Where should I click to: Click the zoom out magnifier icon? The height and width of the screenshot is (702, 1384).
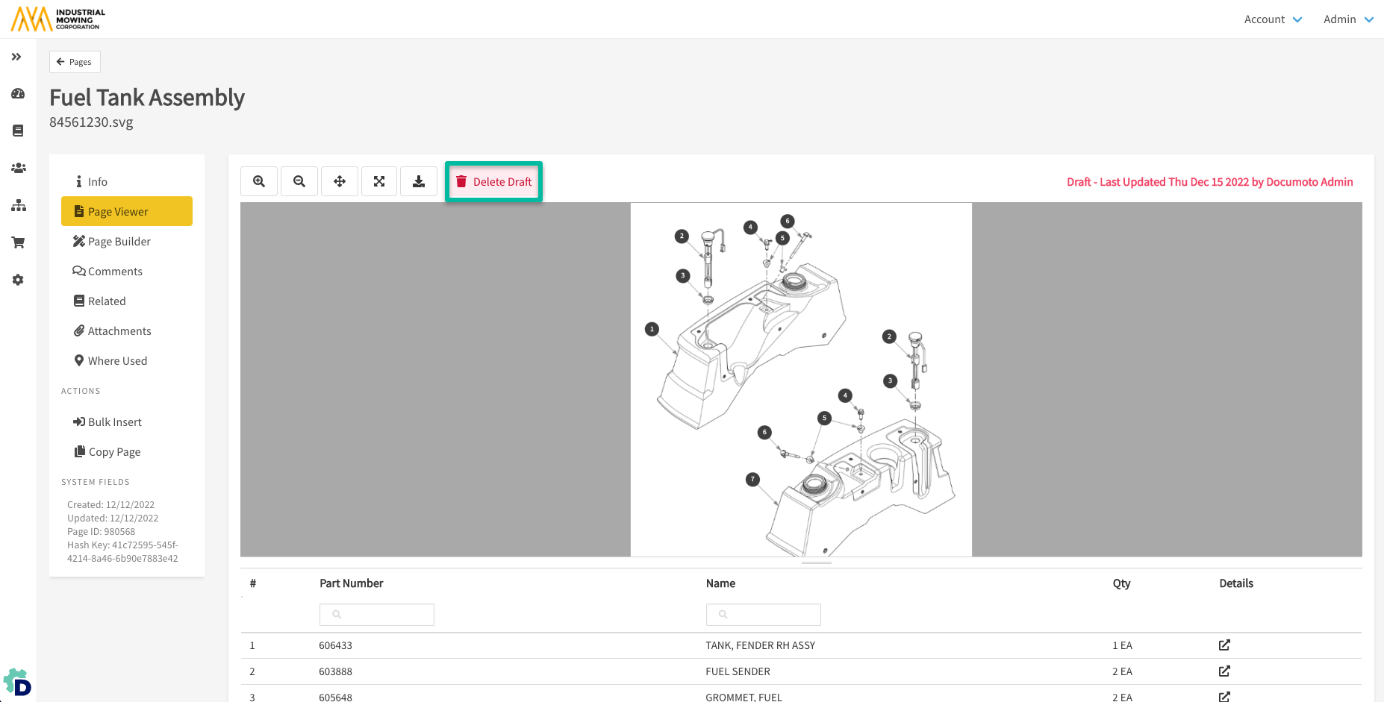point(299,181)
